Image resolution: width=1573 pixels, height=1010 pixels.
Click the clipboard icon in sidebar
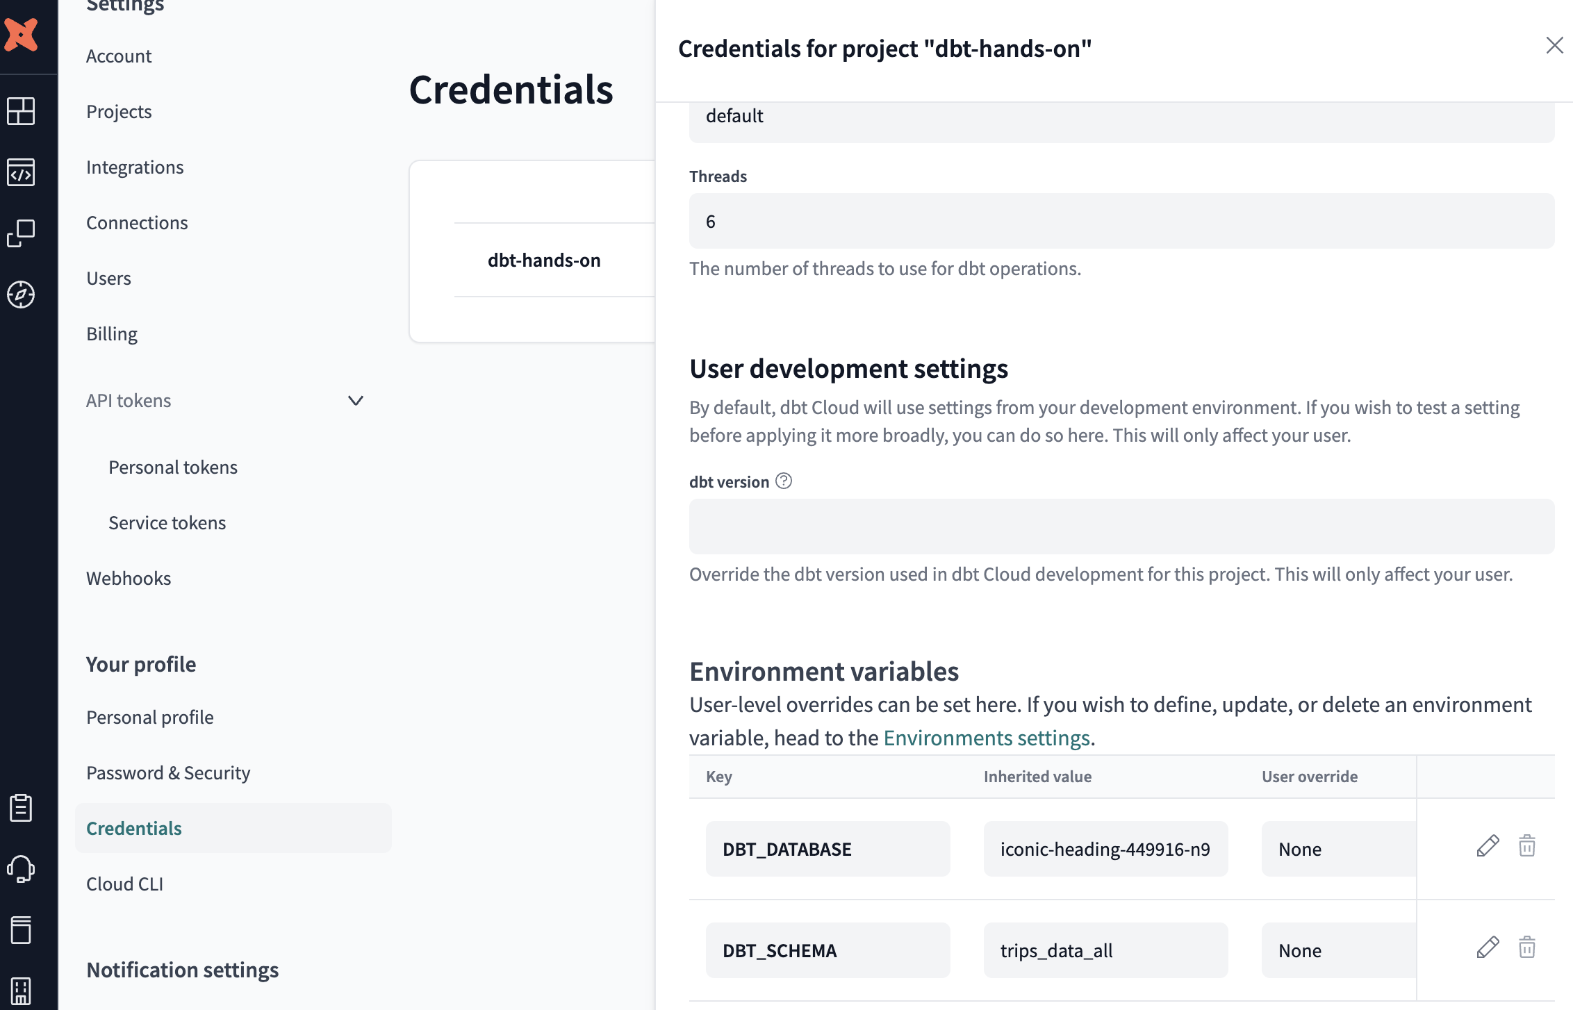click(x=21, y=808)
